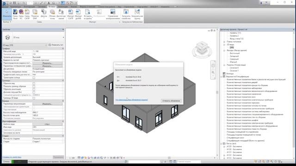Click the green loading progress bar in status bar
Screen dimensions: 296x166
click(x=19, y=161)
